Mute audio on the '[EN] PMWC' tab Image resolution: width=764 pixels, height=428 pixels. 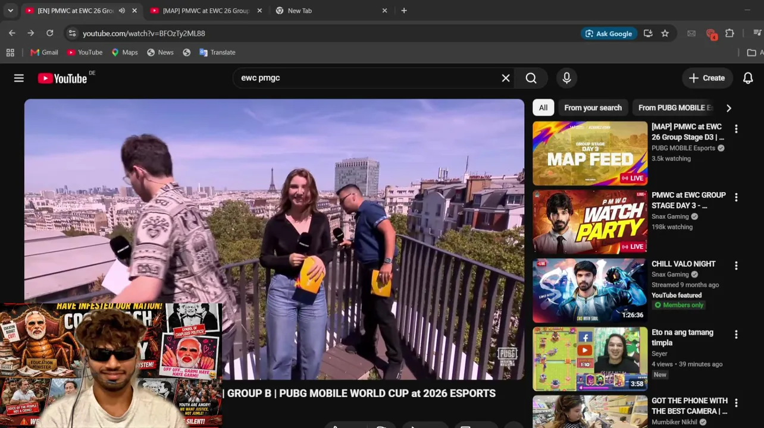[122, 11]
